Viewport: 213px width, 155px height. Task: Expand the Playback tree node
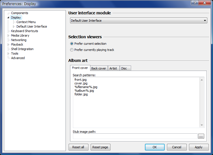(x=8, y=44)
